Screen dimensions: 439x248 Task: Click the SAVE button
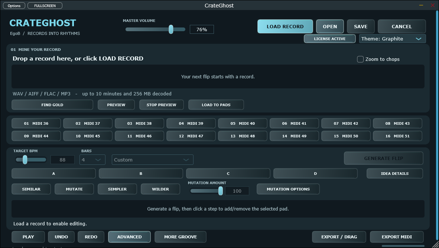(x=361, y=27)
